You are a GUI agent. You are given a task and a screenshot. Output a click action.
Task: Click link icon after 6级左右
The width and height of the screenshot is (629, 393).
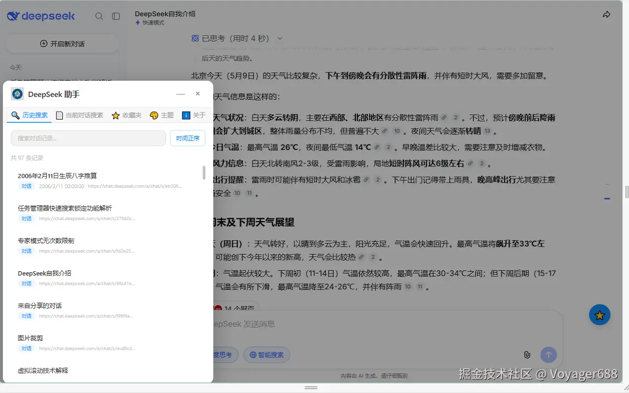click(x=470, y=164)
